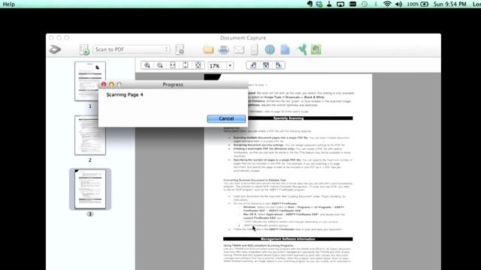
Task: Click the fit-to-height view button
Action: (x=186, y=65)
